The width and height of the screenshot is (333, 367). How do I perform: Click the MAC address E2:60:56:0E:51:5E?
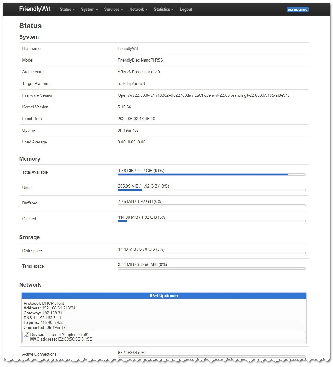tap(75, 339)
